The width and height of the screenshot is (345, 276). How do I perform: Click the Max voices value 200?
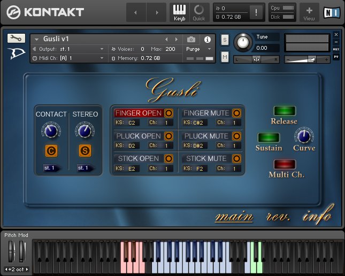coord(170,49)
